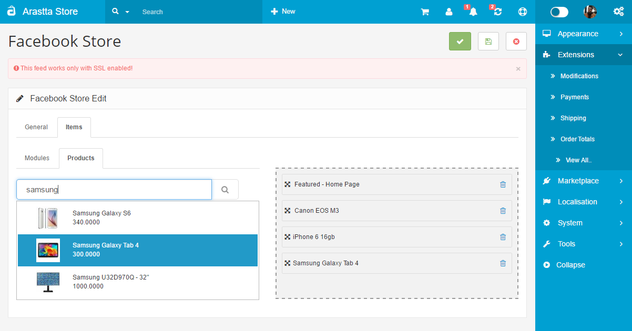Delete the Featured - Home Page item

click(x=503, y=184)
